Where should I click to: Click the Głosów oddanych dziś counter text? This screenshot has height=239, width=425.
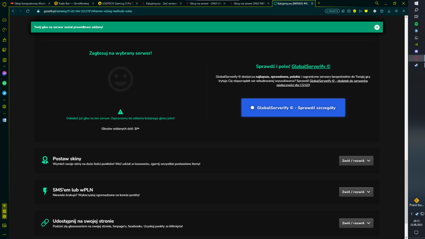pyautogui.click(x=120, y=129)
